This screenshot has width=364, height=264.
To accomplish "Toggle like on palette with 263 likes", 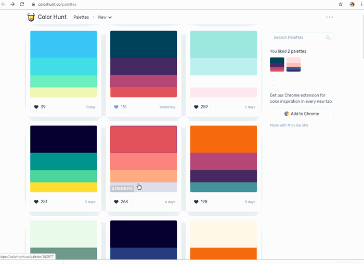I will pos(120,202).
